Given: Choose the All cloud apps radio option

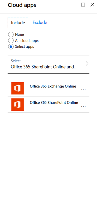Looking at the screenshot, I should (x=11, y=41).
